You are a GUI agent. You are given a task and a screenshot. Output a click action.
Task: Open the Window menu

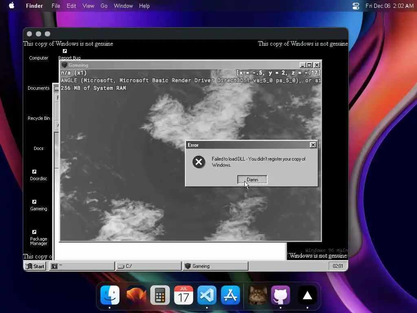point(123,6)
